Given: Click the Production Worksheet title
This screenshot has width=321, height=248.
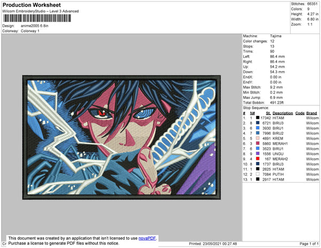Looking at the screenshot, I should pyautogui.click(x=32, y=5).
